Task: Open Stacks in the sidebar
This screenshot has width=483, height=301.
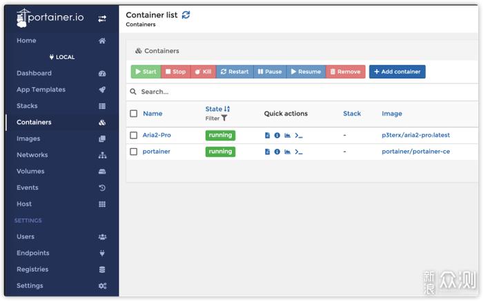Action: click(x=27, y=106)
